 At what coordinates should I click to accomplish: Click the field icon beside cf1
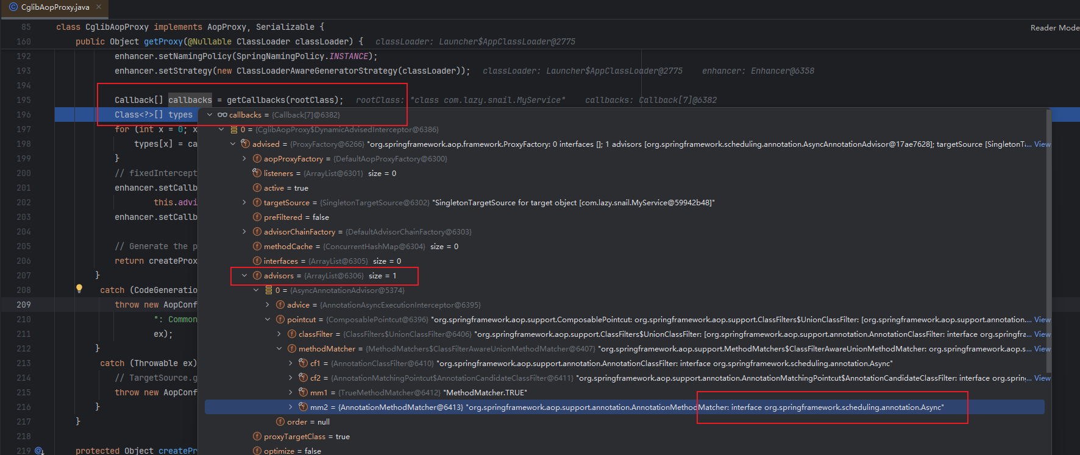[x=304, y=363]
